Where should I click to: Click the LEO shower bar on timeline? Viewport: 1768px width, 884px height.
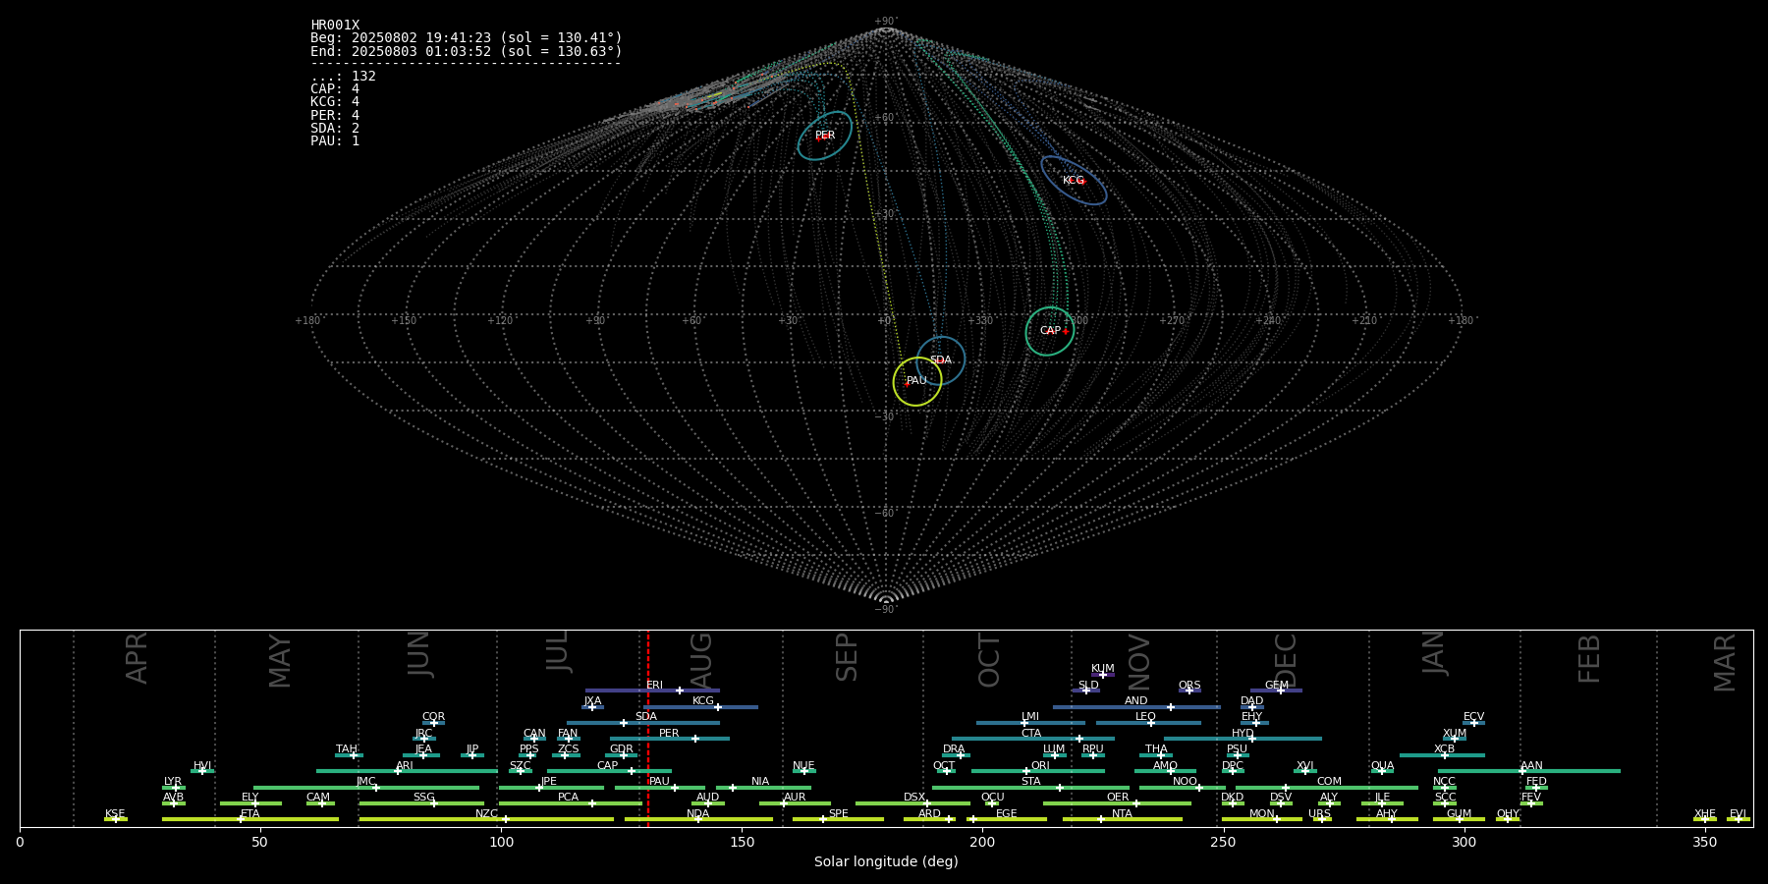[1148, 723]
